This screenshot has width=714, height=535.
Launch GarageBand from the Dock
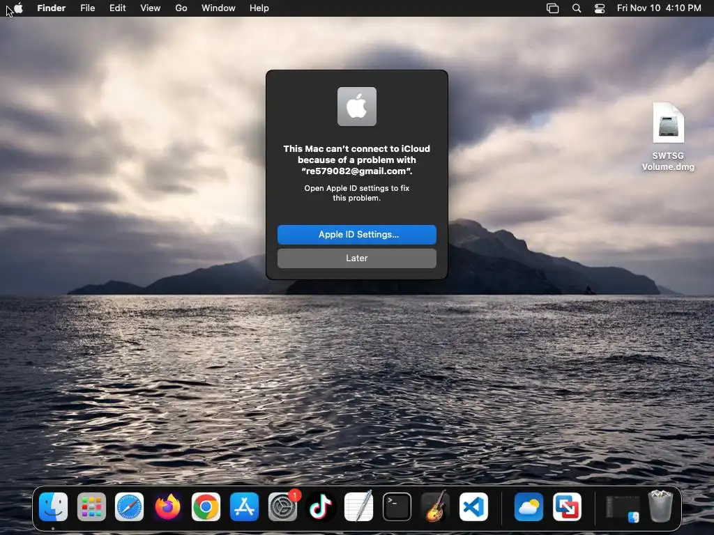click(435, 506)
